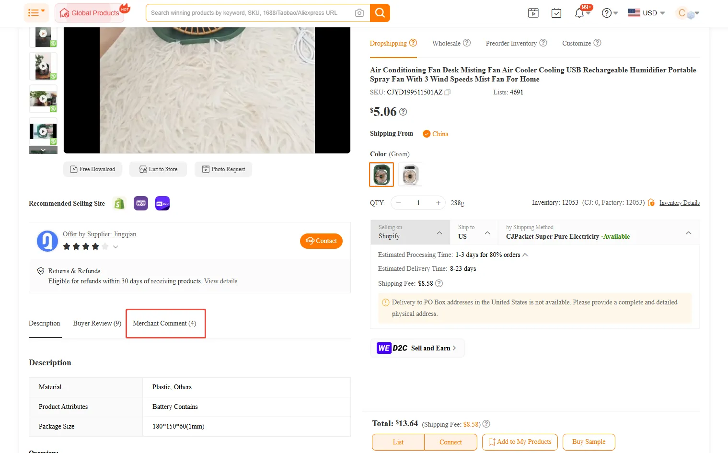The image size is (728, 453).
Task: Copy the SKU with the copy icon
Action: (x=447, y=92)
